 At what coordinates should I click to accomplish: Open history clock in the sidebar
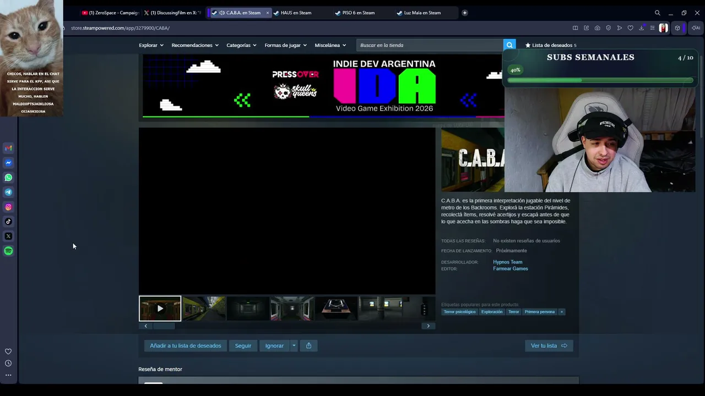pyautogui.click(x=8, y=363)
